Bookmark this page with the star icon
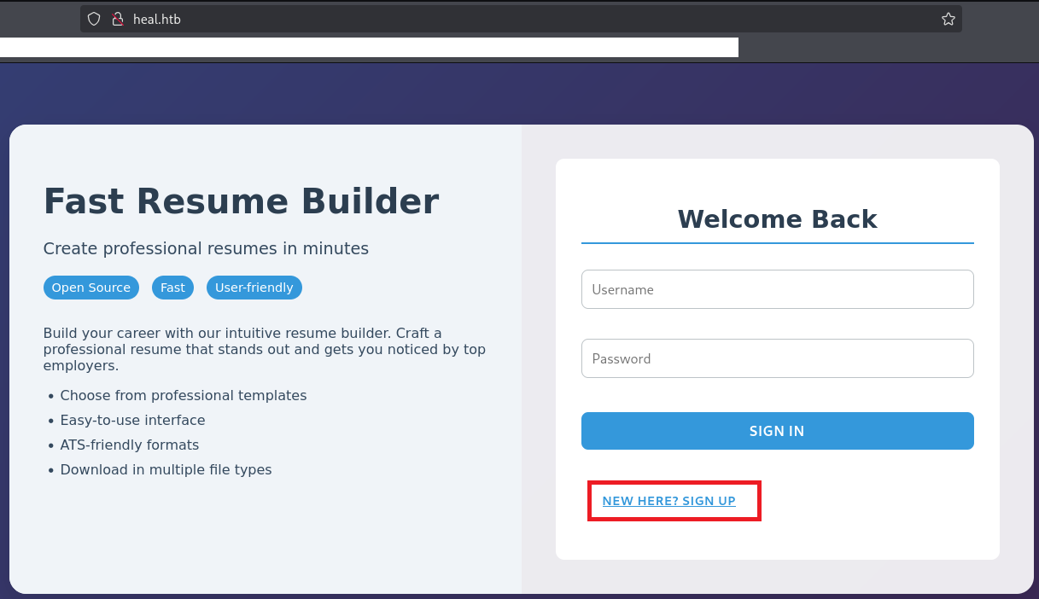 (x=948, y=19)
